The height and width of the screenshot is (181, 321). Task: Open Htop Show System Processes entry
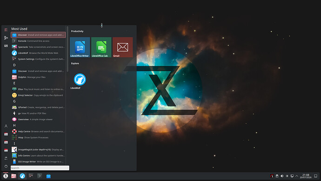(x=38, y=138)
